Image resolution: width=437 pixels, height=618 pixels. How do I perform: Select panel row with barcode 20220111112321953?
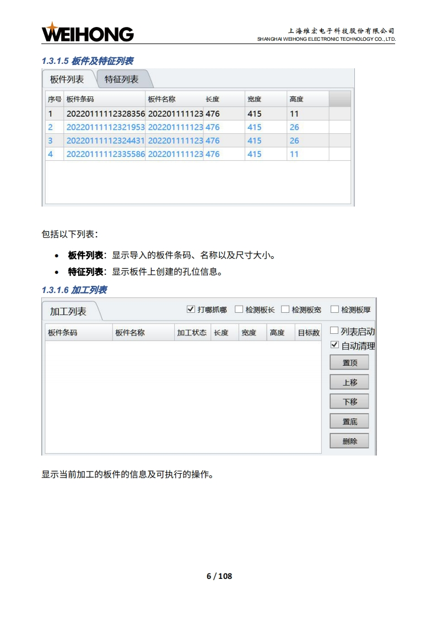(105, 127)
